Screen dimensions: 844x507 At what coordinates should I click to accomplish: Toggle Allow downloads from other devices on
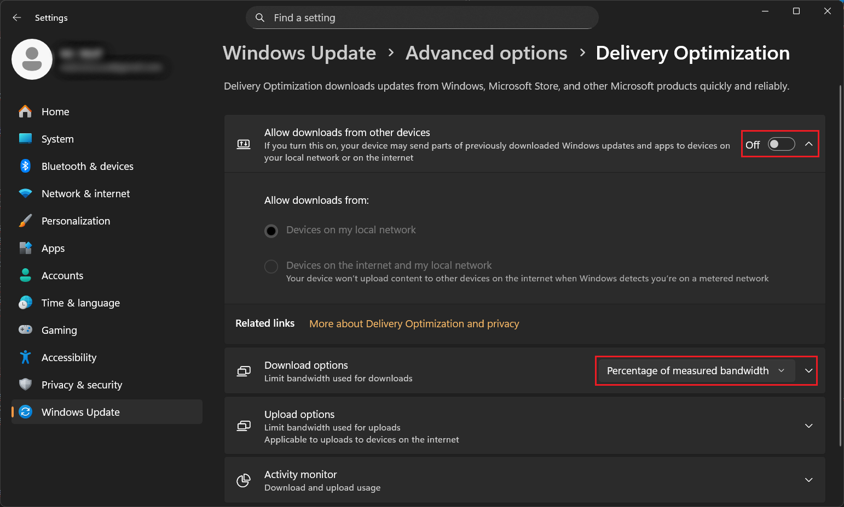(781, 144)
